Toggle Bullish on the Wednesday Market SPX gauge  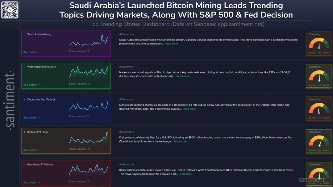[326, 85]
